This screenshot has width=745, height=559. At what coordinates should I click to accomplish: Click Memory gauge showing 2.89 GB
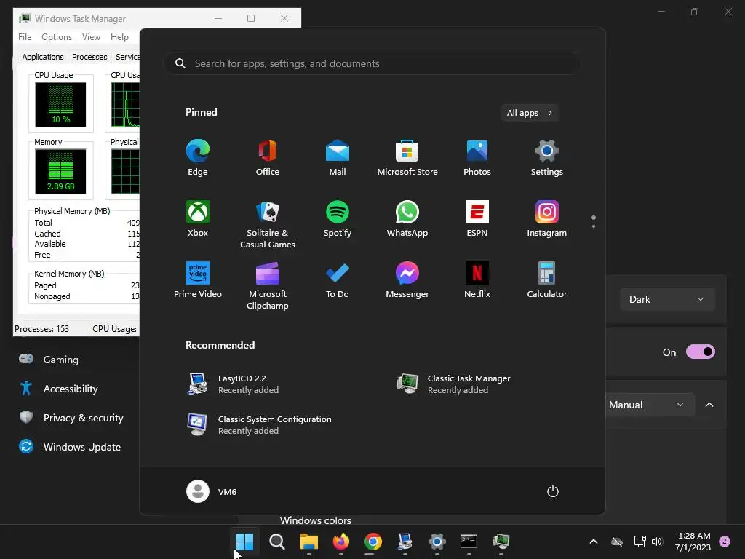pos(60,171)
